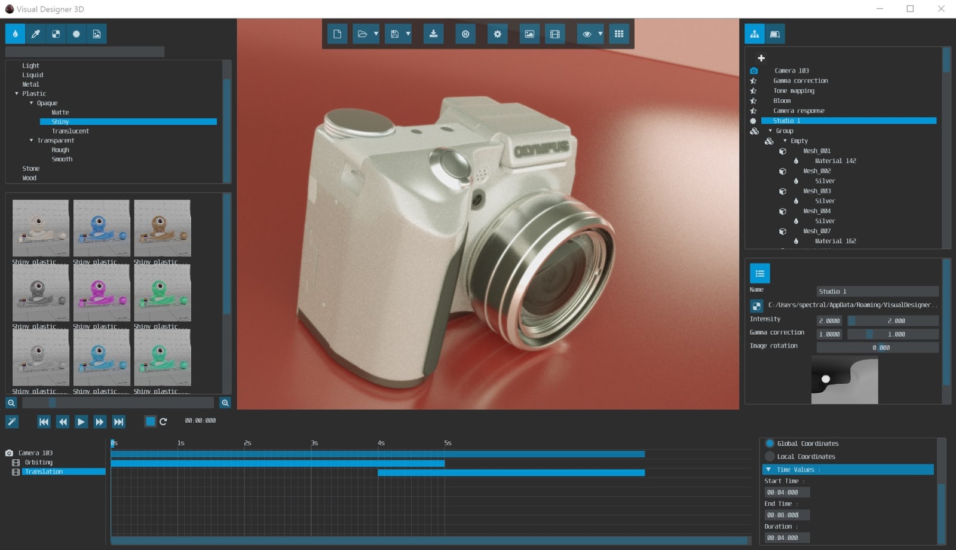
Task: Open the dropdown arrow beside open folder
Action: click(376, 34)
